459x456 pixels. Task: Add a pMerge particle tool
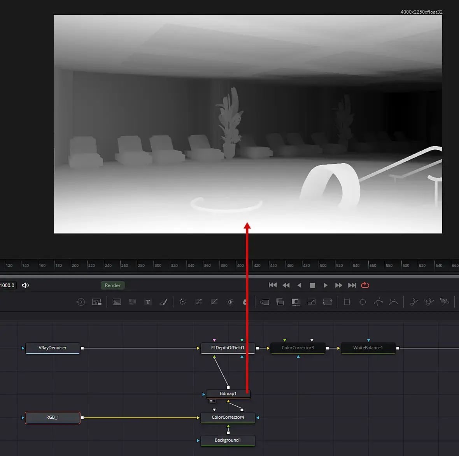point(429,302)
